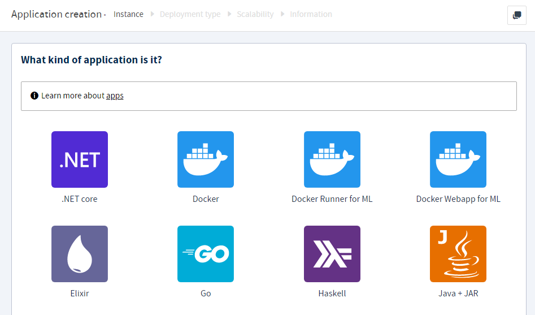Open the apps documentation link
535x315 pixels.
pyautogui.click(x=115, y=96)
